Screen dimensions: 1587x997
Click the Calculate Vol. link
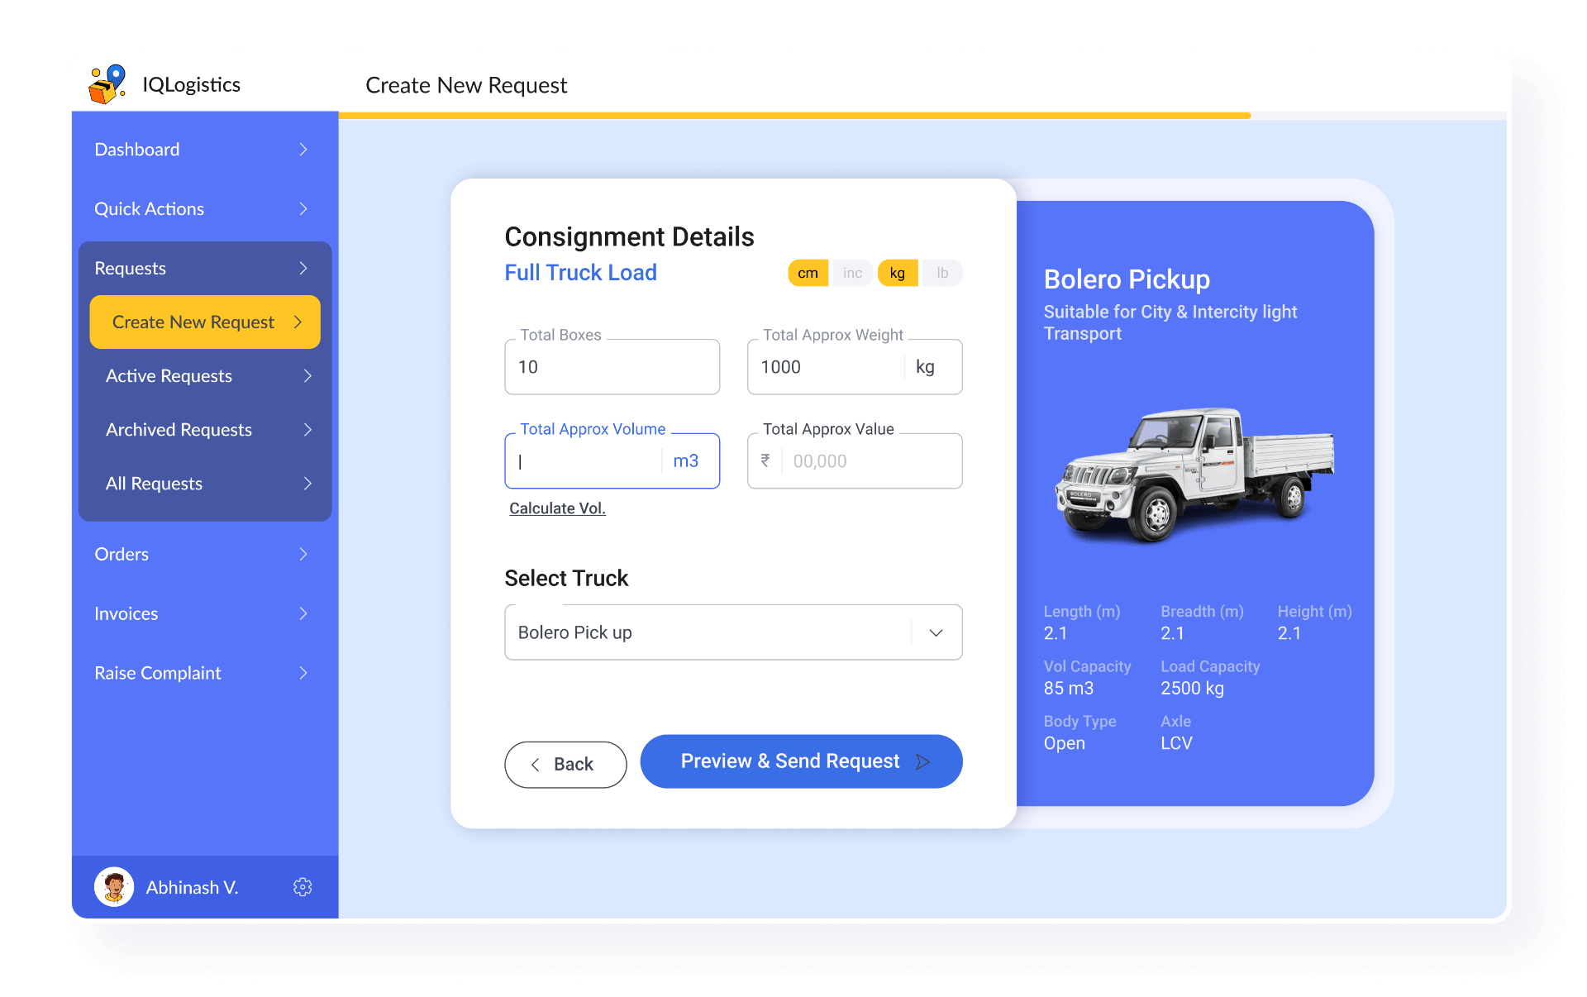point(557,508)
